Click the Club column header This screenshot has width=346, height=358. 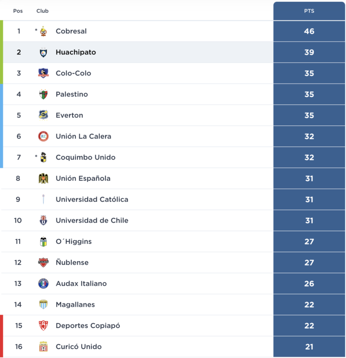pyautogui.click(x=42, y=11)
